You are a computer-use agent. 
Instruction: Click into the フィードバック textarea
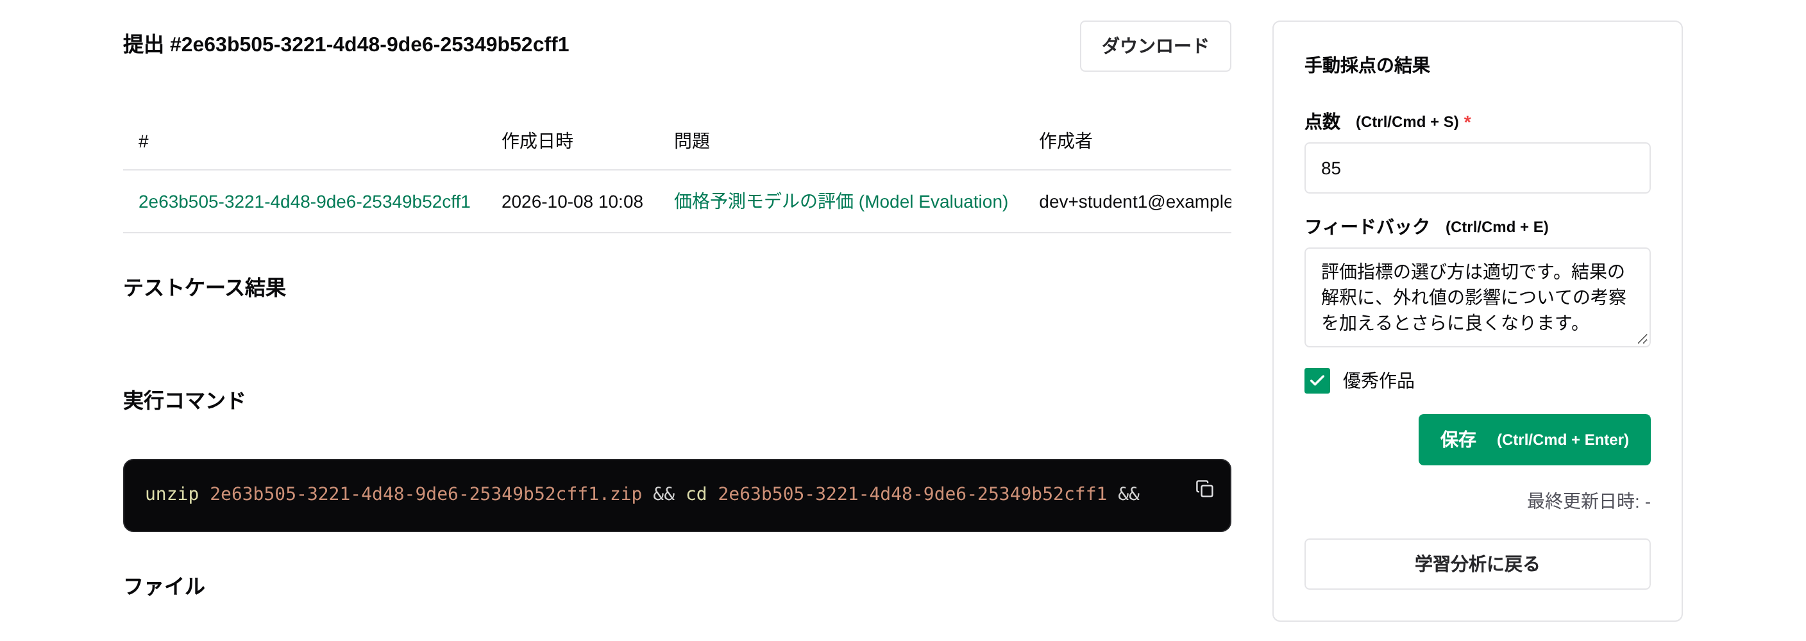[x=1476, y=297]
